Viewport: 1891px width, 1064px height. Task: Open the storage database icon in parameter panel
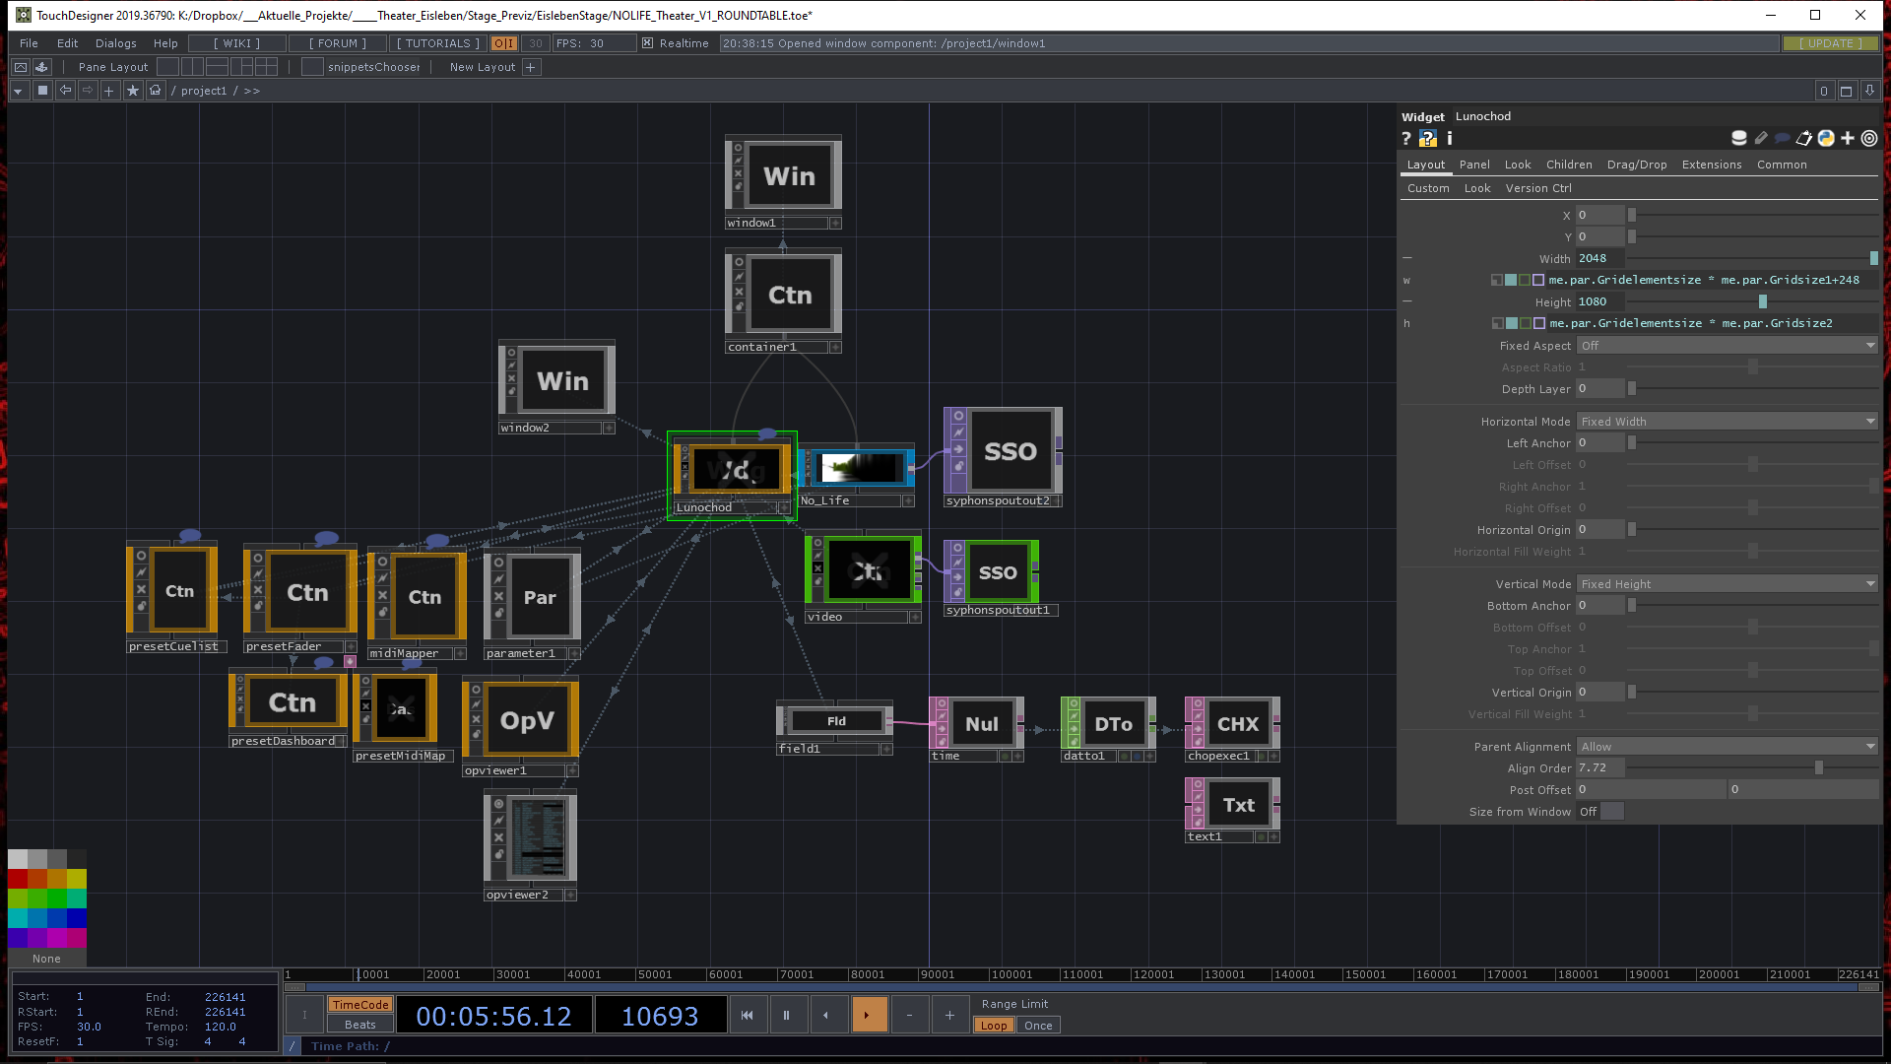coord(1739,139)
